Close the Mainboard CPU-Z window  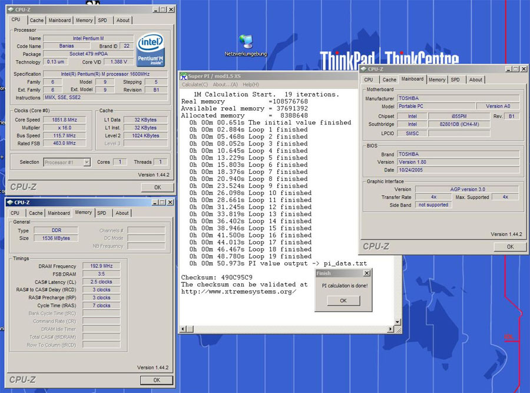[x=524, y=69]
